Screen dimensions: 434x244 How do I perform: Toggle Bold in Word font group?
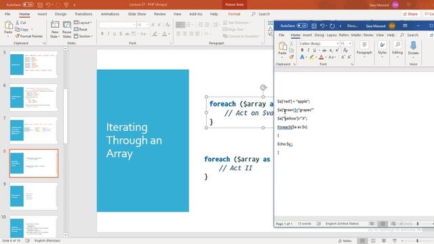(302, 50)
